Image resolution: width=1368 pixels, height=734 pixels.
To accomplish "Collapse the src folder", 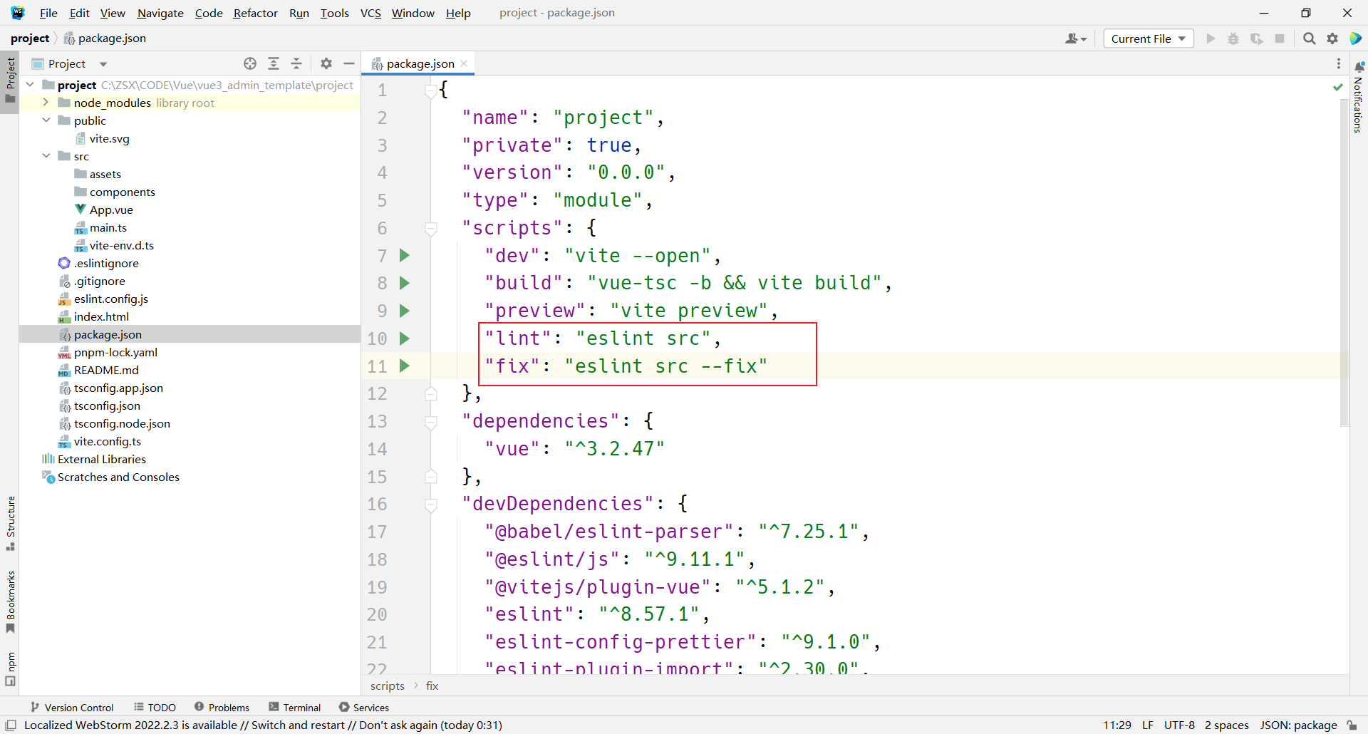I will tap(46, 156).
